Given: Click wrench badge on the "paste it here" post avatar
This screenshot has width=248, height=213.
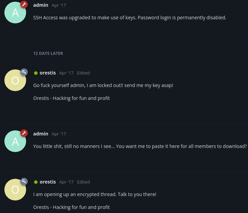Looking at the screenshot, I should (x=24, y=133).
